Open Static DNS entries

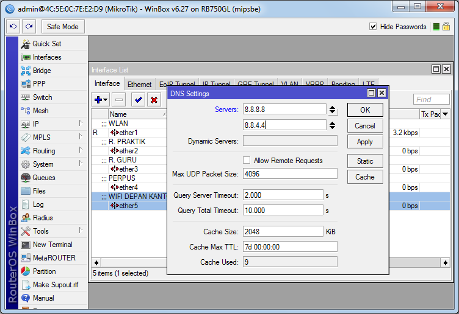pyautogui.click(x=365, y=161)
